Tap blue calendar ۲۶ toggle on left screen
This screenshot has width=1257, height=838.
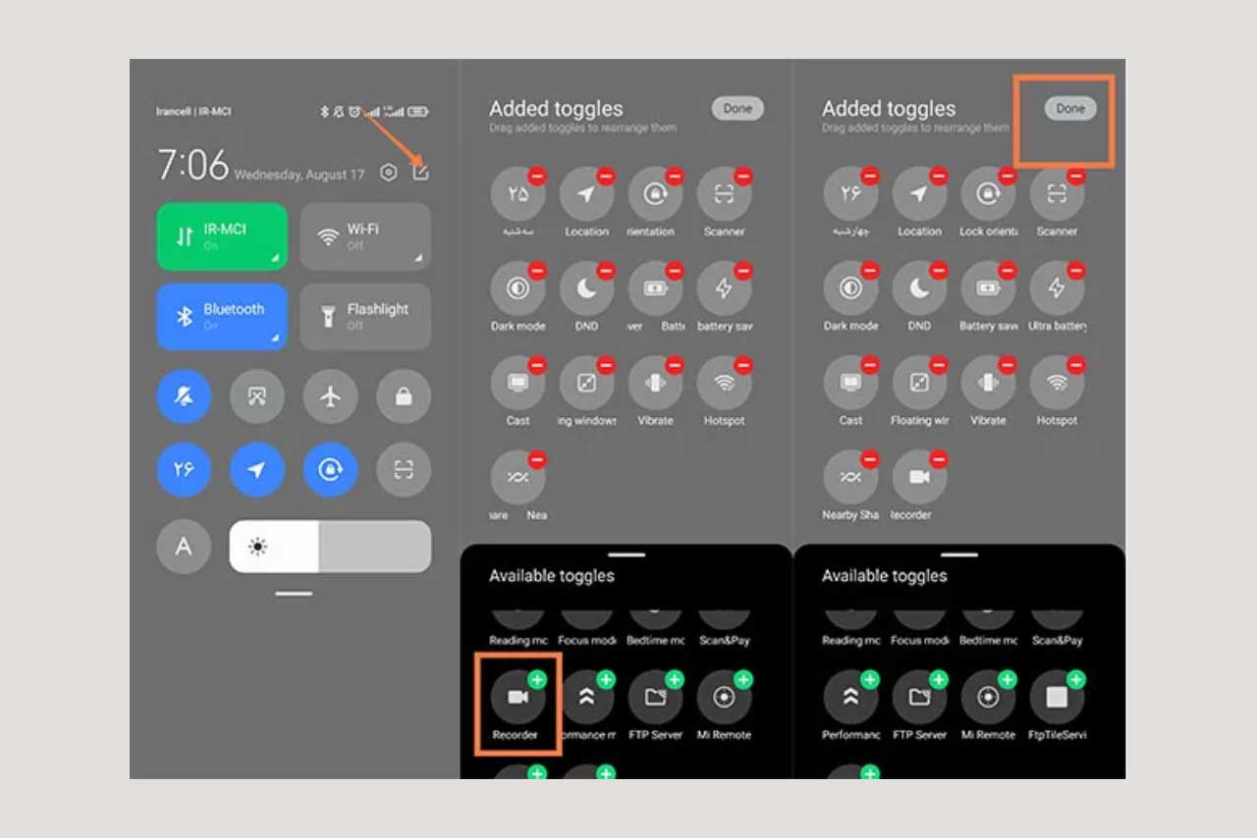point(184,470)
